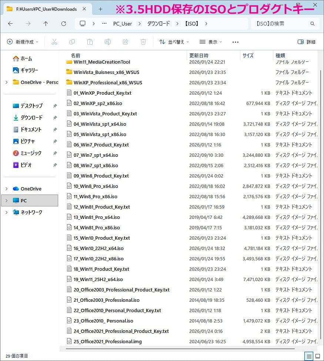The height and width of the screenshot is (361, 324).
Task: Click the Cut scissors icon in toolbar
Action: point(54,42)
